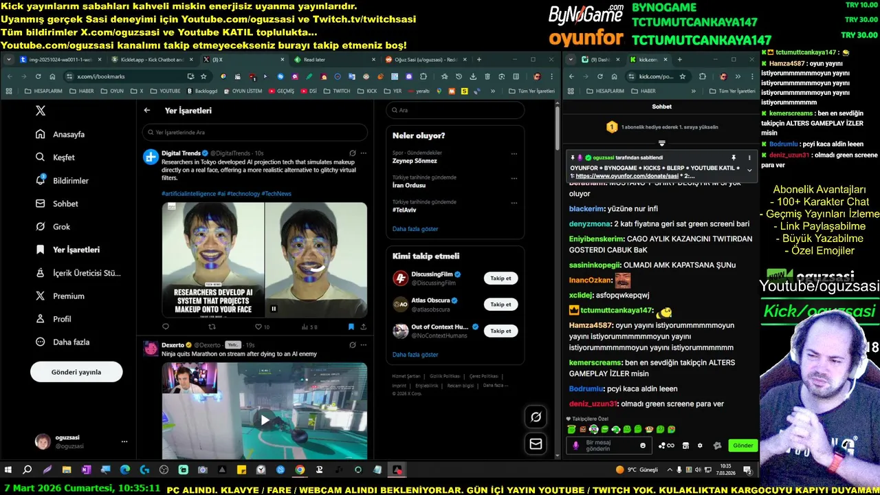Image resolution: width=880 pixels, height=495 pixels.
Task: Open Premium in the X sidebar
Action: pyautogui.click(x=60, y=296)
